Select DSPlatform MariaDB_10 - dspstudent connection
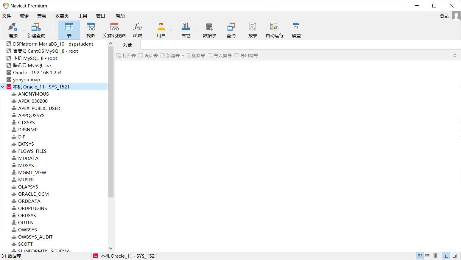Viewport: 461px width, 260px height. (53, 44)
